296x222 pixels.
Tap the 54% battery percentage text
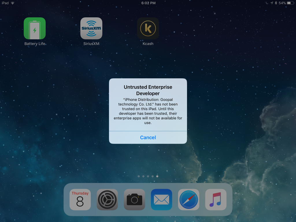tap(282, 3)
